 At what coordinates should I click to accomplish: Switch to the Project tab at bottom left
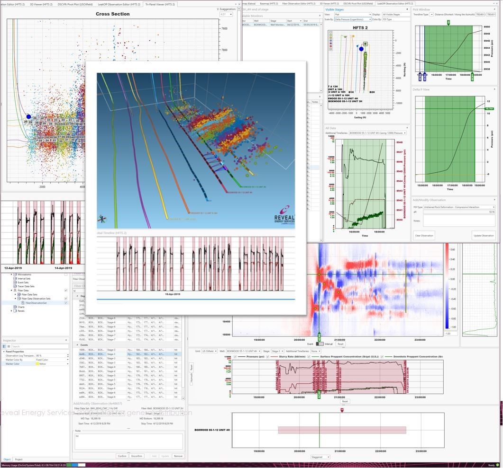(x=18, y=459)
